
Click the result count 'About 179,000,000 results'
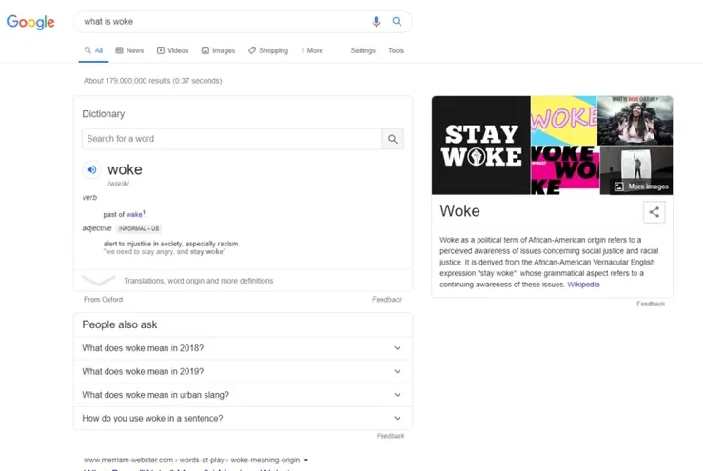coord(152,81)
